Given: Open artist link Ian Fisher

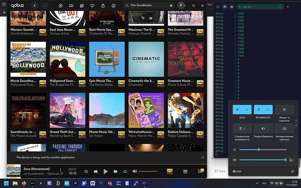Looking at the screenshot, I should [96, 136].
